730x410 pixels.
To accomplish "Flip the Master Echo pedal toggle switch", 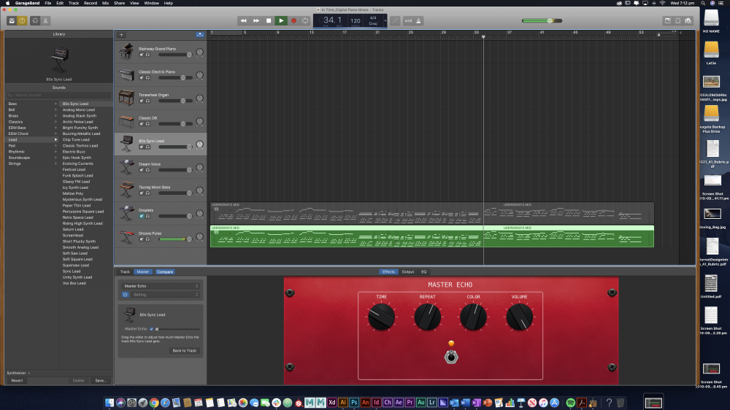I will click(451, 357).
